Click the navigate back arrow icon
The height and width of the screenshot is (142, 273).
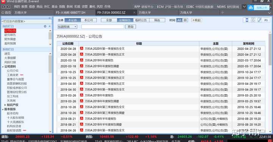coord(3,7)
